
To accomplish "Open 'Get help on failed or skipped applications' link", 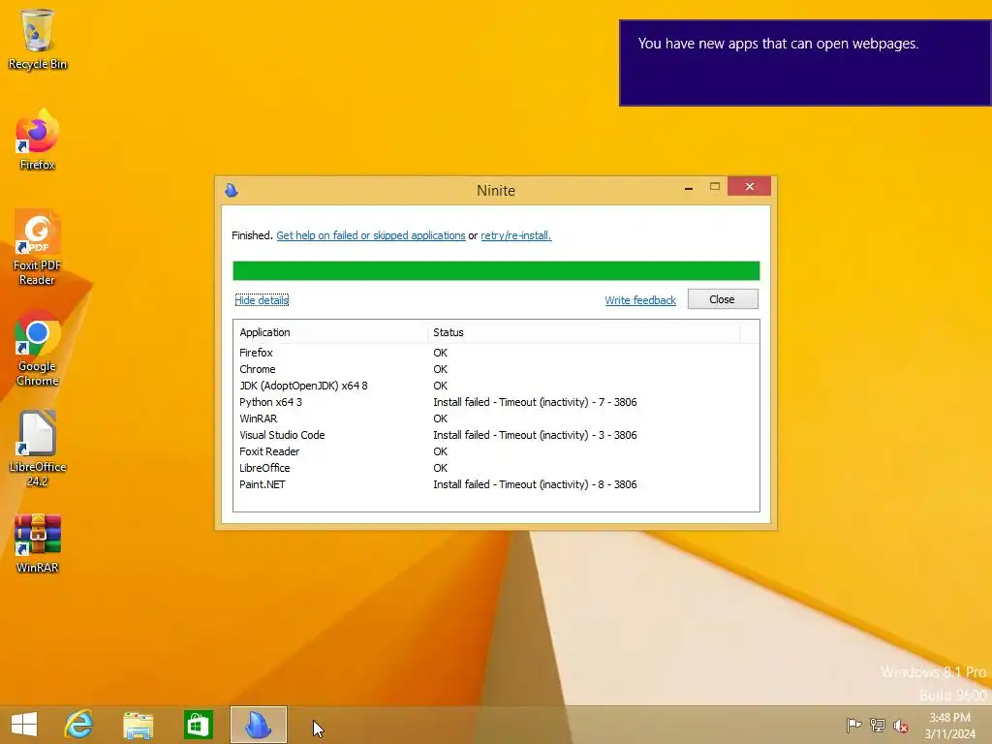I will click(371, 235).
